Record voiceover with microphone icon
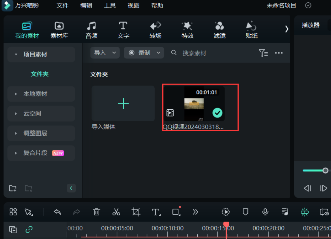Screen dimensions: 331x239 (x=265, y=212)
